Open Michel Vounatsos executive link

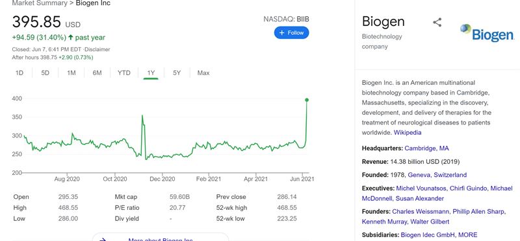421,188
